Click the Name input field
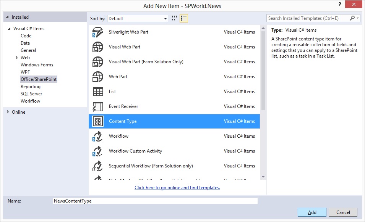 coord(155,201)
